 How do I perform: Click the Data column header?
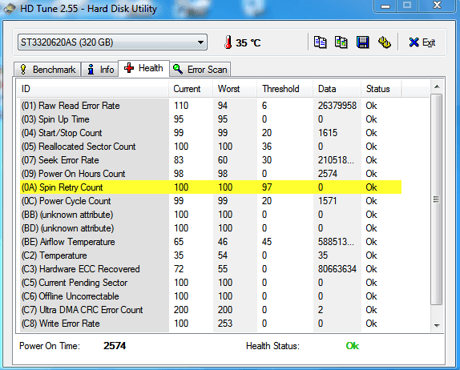(337, 89)
